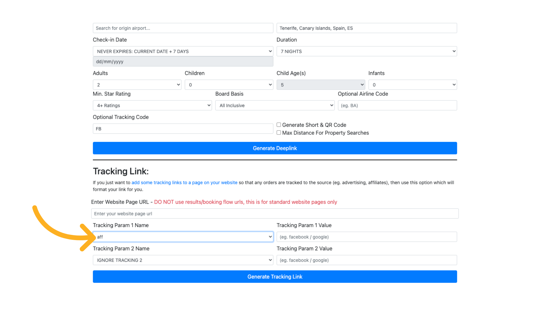Image resolution: width=550 pixels, height=309 pixels.
Task: Check Generate Short & QR Code checkbox
Action: tap(279, 125)
